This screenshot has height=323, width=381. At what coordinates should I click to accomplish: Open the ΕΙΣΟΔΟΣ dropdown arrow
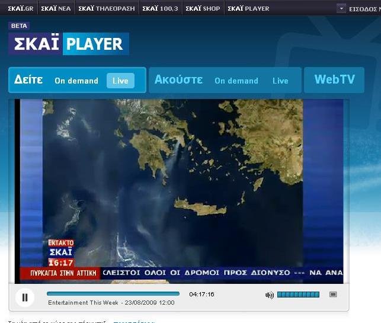pos(341,8)
